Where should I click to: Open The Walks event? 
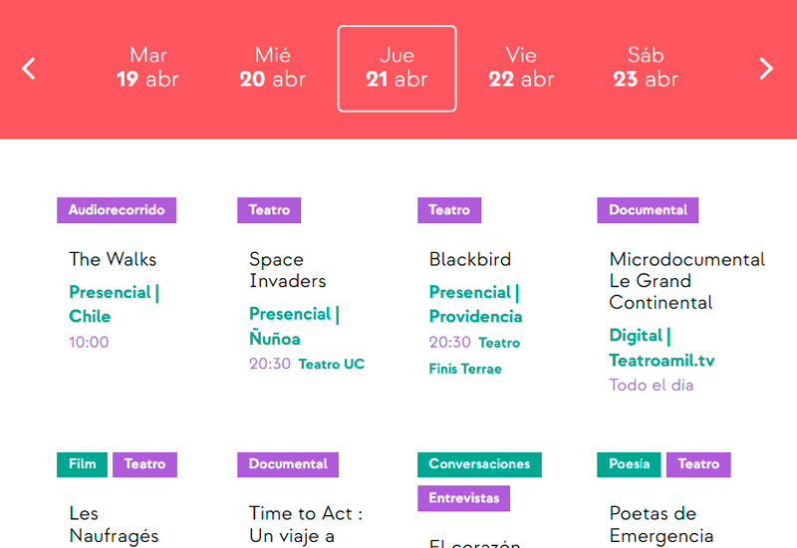coord(113,259)
